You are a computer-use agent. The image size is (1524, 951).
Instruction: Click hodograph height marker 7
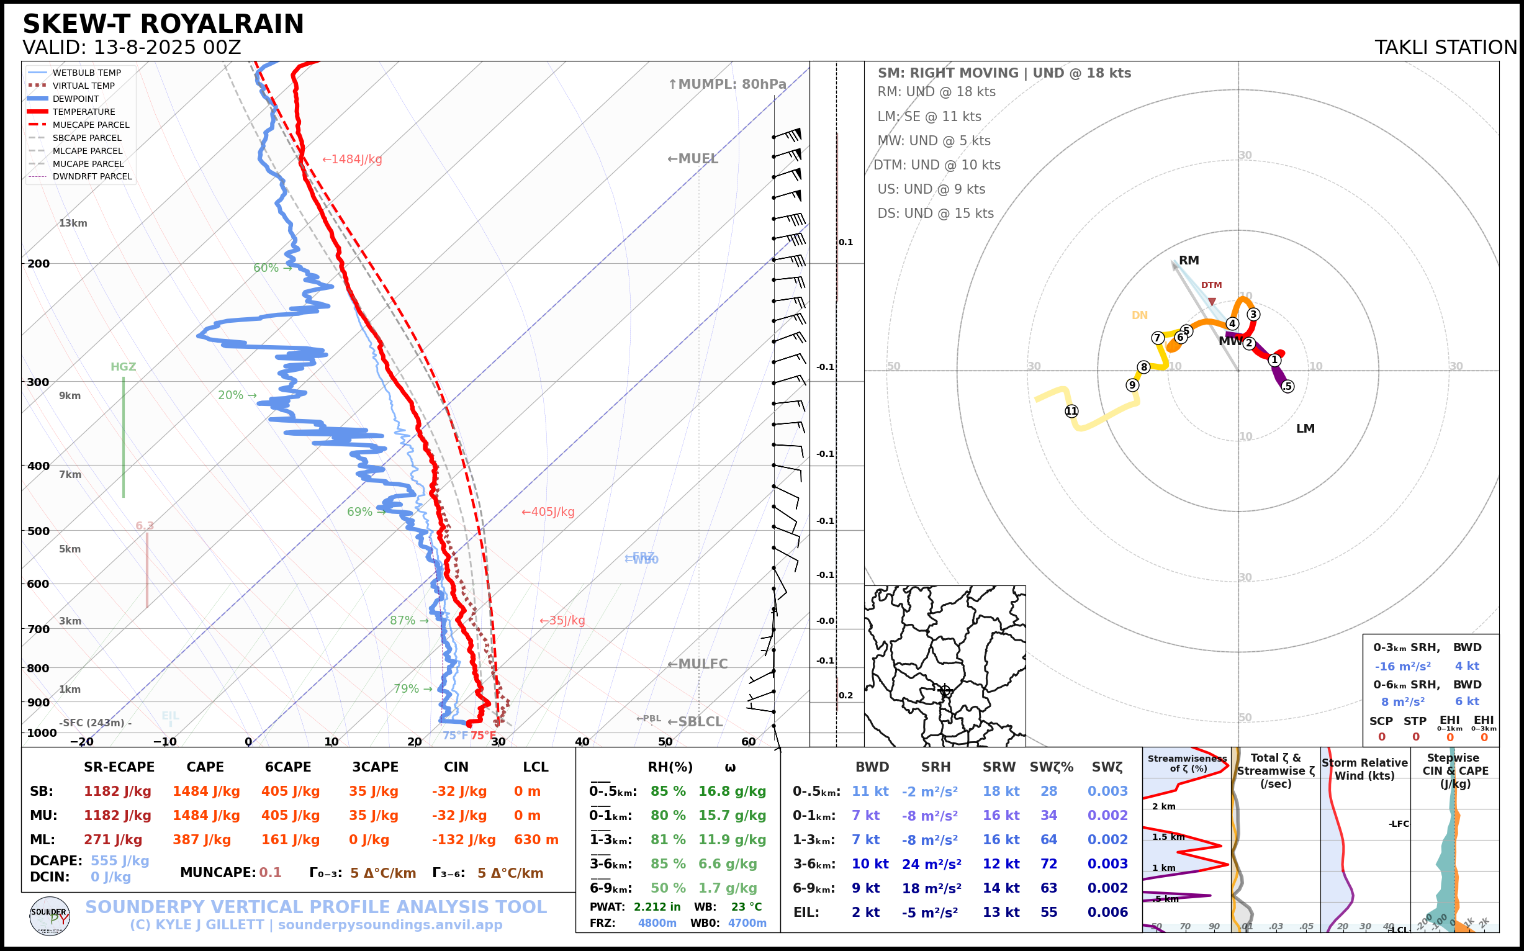click(1157, 338)
